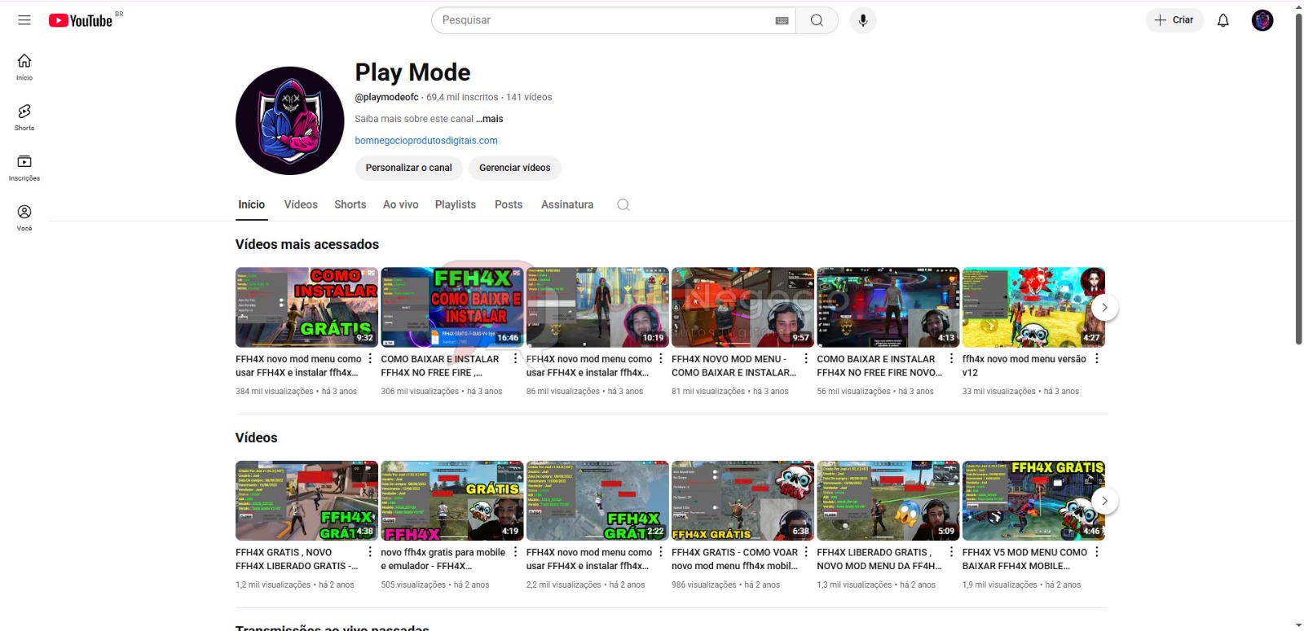The height and width of the screenshot is (631, 1304).
Task: Start voice search with microphone
Action: (x=863, y=20)
